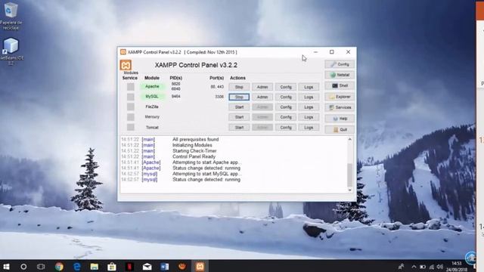Screen dimensions: 484x272
Task: Toggle Tomcat service checkbox
Action: click(x=131, y=127)
